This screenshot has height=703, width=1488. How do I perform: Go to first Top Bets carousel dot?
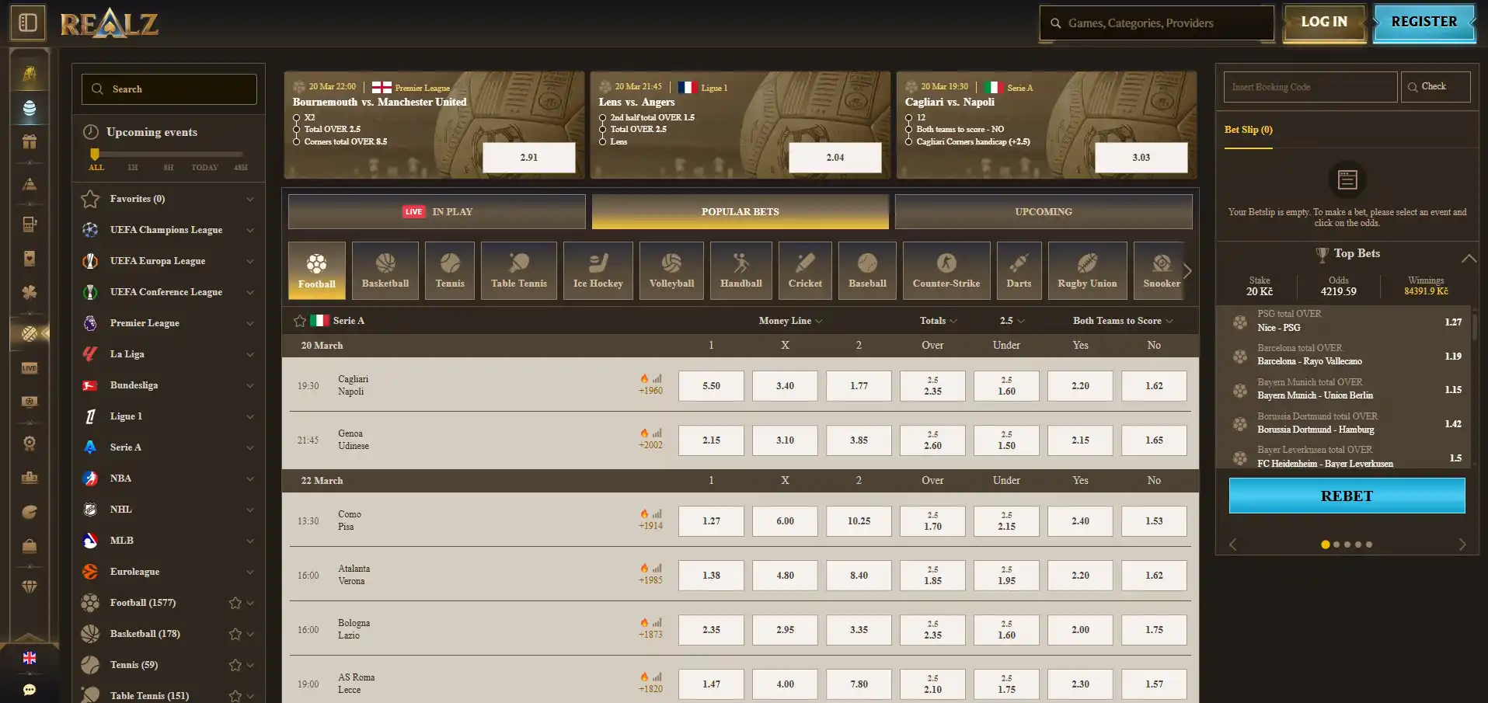tap(1325, 545)
